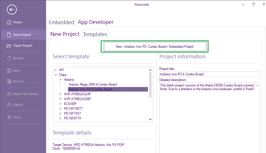Viewport: 266px width, 153px height.
Task: Open the Templates sub-tab
Action: (x=95, y=34)
